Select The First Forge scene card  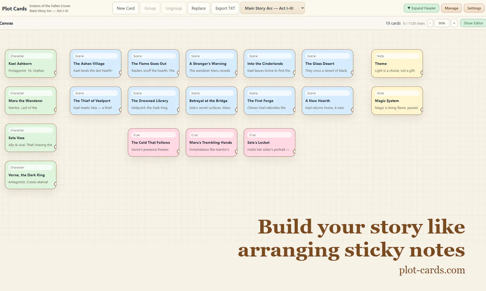pyautogui.click(x=269, y=101)
